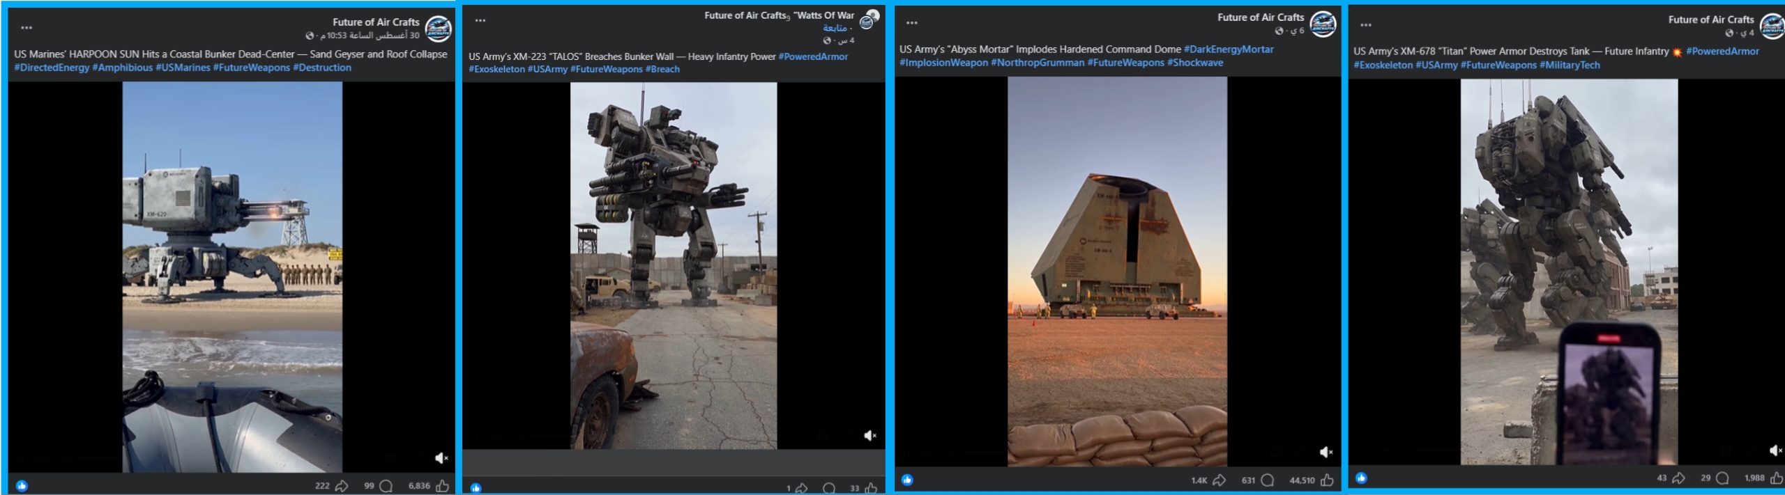Click the comment bubble beside 99
Screen dimensions: 1785x495
coord(386,486)
